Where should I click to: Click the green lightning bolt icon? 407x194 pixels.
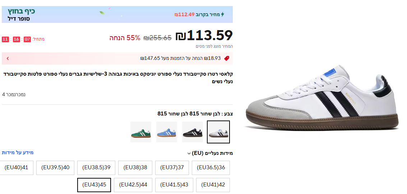click(x=222, y=14)
